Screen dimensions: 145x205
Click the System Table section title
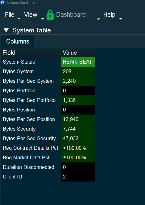[31, 30]
